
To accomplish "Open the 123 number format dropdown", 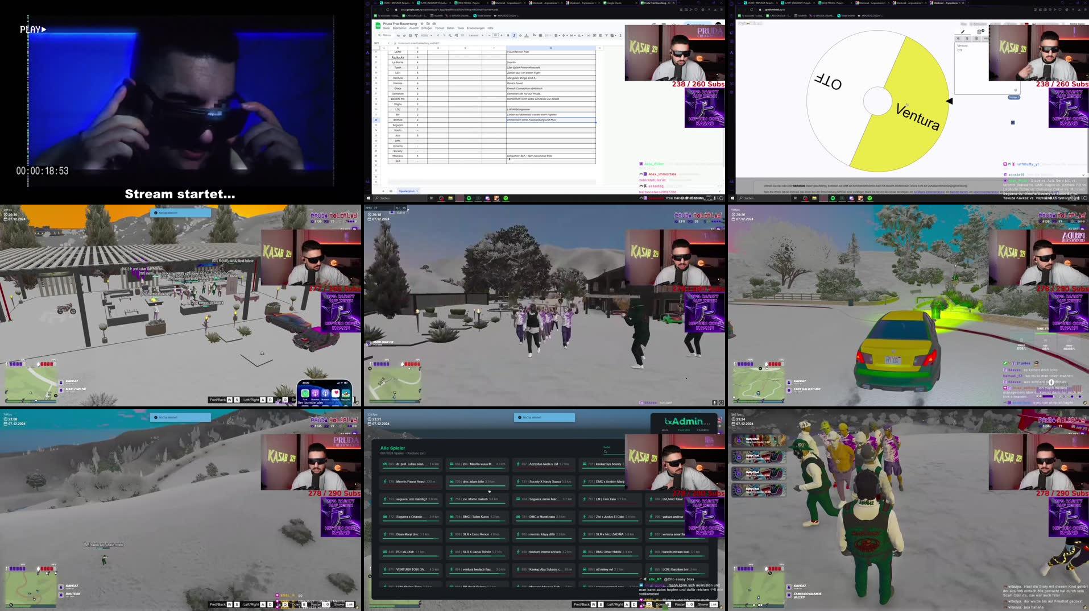I will pyautogui.click(x=462, y=35).
